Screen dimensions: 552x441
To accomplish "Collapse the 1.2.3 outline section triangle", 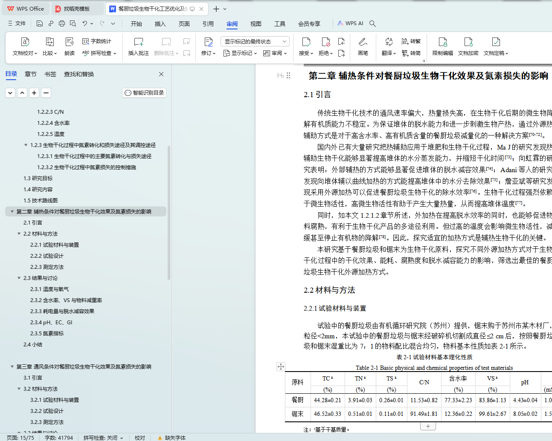I will tap(26, 145).
